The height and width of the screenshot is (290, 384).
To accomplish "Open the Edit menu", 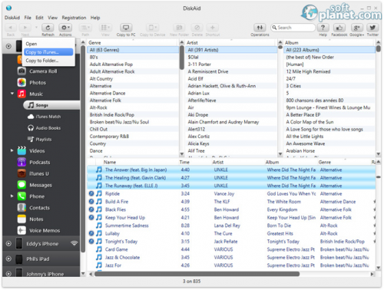I will 39,18.
